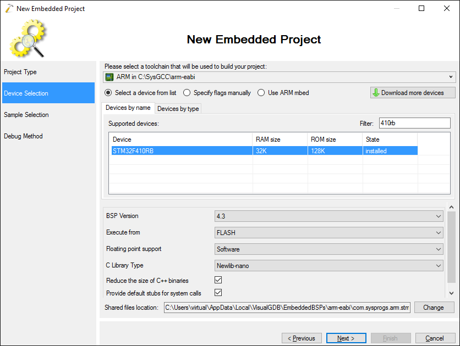Maximize the New Embedded Project window

click(x=421, y=8)
